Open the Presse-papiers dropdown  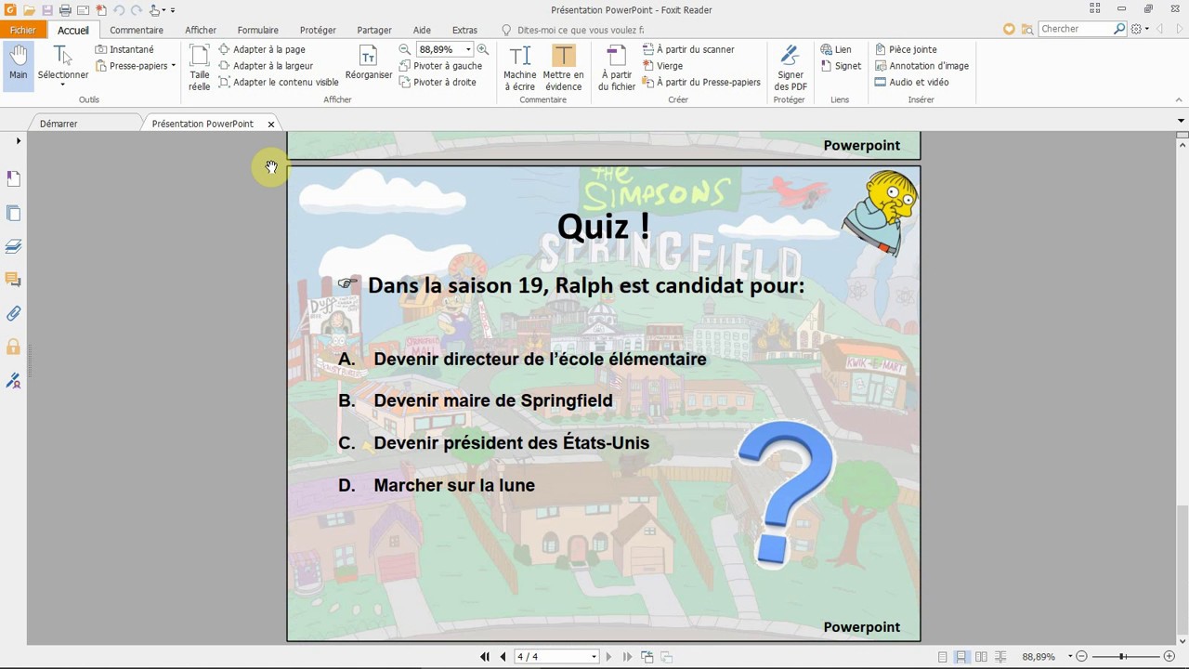(136, 66)
